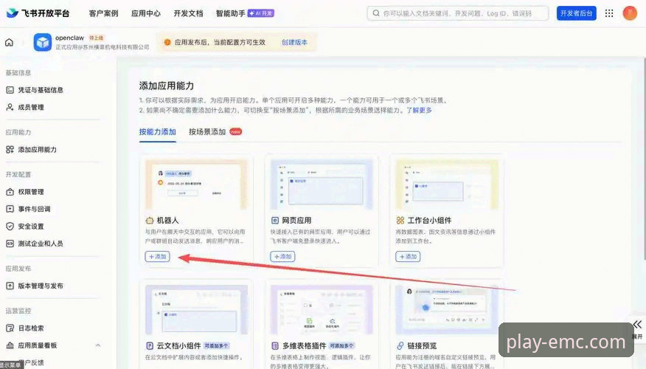Expand the side panel with double chevron
Screen dimensions: 646x369
[x=637, y=325]
